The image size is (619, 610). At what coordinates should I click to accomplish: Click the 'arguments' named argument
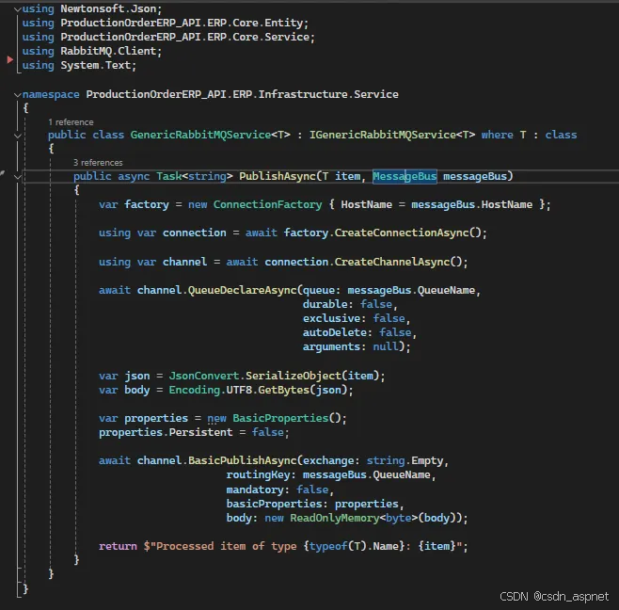click(x=331, y=346)
